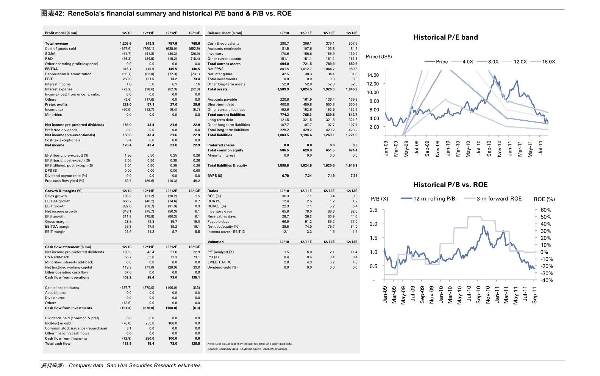Click the Balance sheet ($ mn) header
Screen dimensions: 600x376
225,33
